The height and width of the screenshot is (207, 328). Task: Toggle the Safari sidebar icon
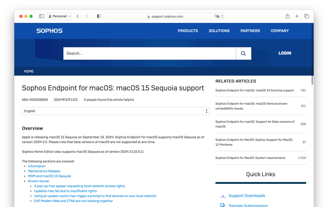click(42, 16)
